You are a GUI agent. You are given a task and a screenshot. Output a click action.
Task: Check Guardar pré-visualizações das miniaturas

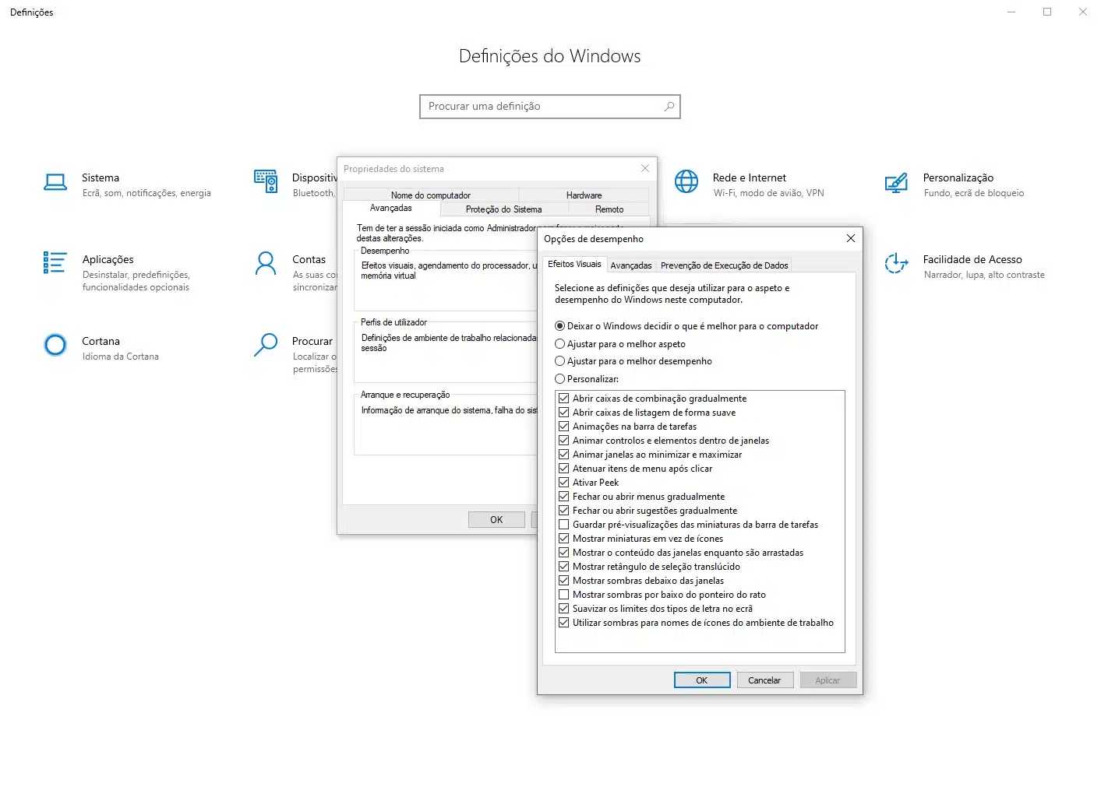click(563, 525)
